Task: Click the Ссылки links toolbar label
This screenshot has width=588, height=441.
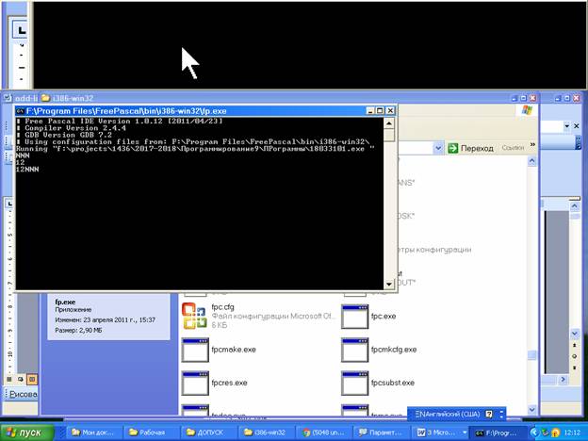Action: pyautogui.click(x=513, y=148)
